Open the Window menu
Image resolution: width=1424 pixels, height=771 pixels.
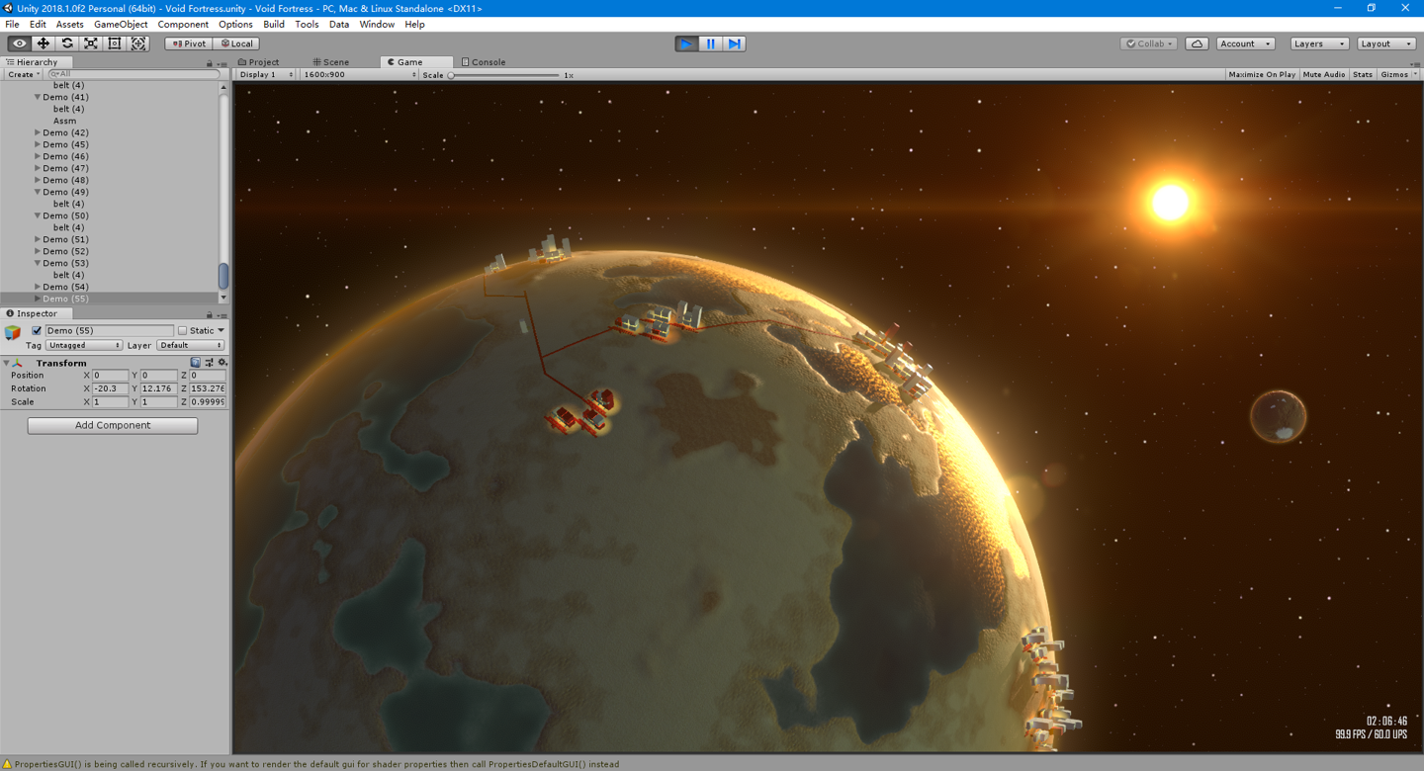click(377, 25)
